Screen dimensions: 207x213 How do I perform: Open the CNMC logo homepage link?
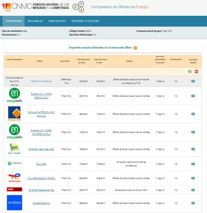[x=35, y=7]
